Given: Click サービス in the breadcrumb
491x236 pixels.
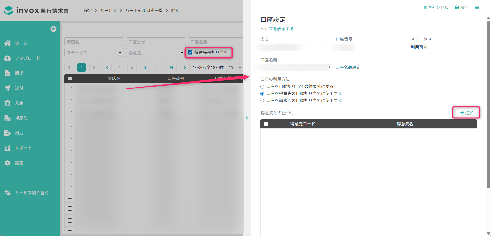Looking at the screenshot, I should [x=109, y=10].
